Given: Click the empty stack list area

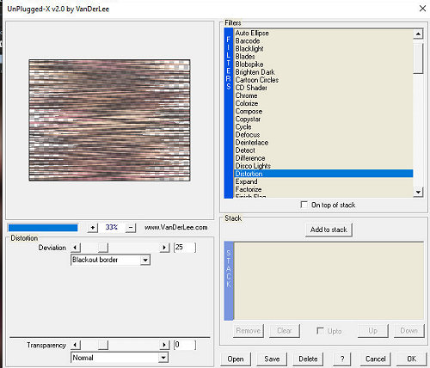Looking at the screenshot, I should click(329, 281).
